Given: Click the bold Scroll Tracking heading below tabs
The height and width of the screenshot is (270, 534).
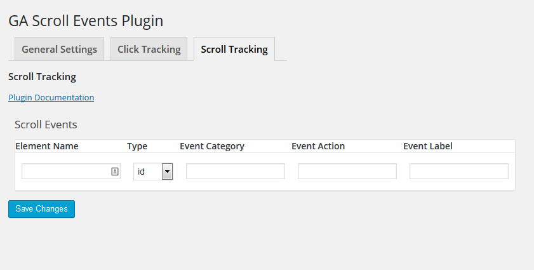Looking at the screenshot, I should (x=43, y=77).
